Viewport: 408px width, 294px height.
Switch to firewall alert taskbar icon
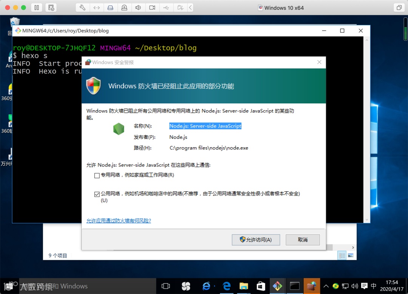coord(312,286)
